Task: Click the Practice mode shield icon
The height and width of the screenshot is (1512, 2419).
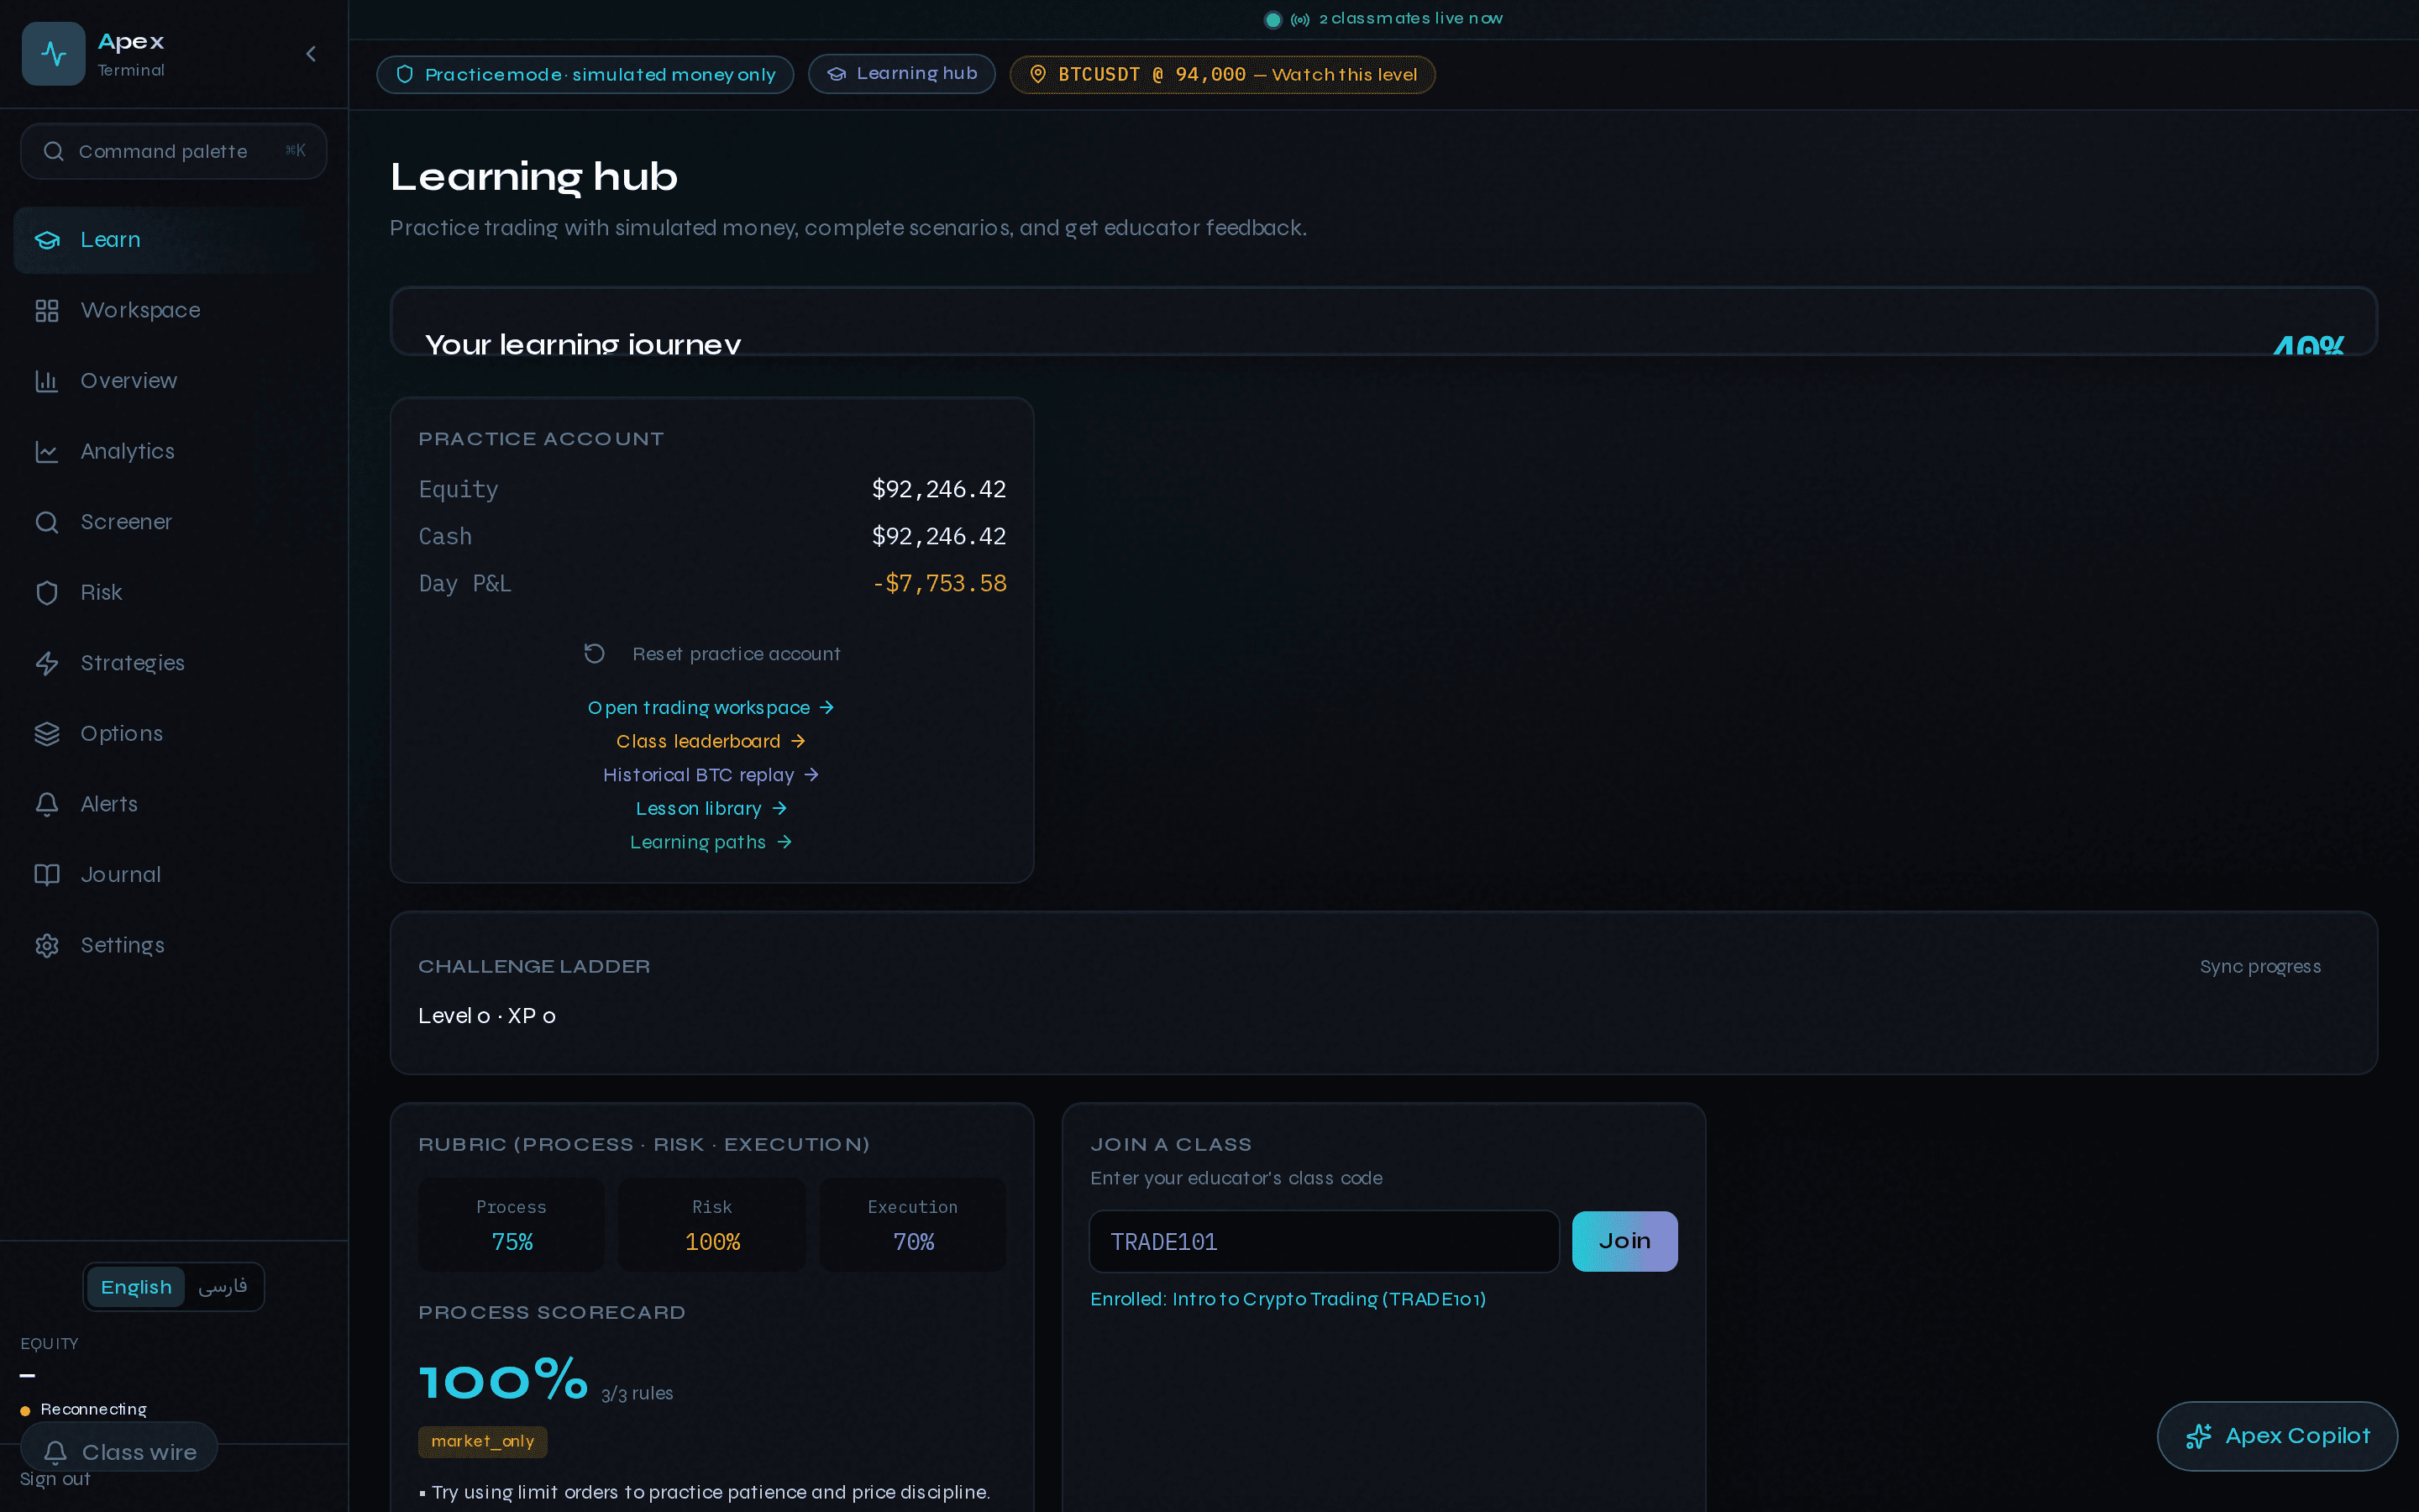Action: point(405,74)
